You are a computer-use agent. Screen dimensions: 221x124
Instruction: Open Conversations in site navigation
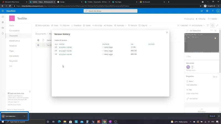tap(14, 31)
